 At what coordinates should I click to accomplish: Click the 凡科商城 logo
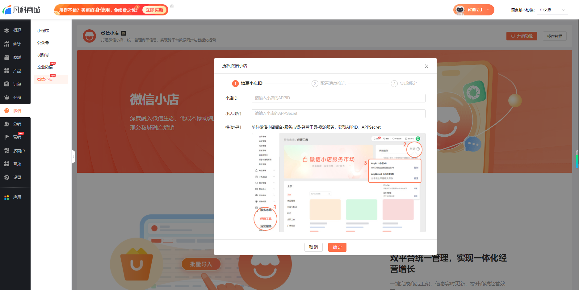pyautogui.click(x=21, y=10)
